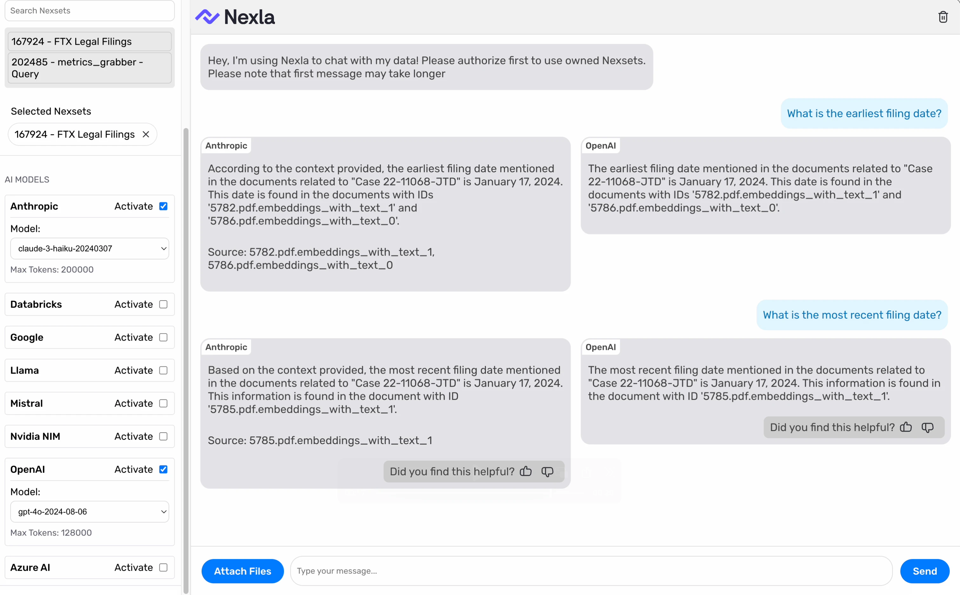
Task: Give thumbs up on OpenAI's filing date answer
Action: [x=906, y=427]
